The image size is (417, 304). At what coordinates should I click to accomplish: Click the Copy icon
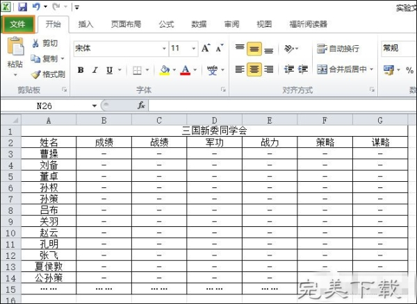(35, 58)
